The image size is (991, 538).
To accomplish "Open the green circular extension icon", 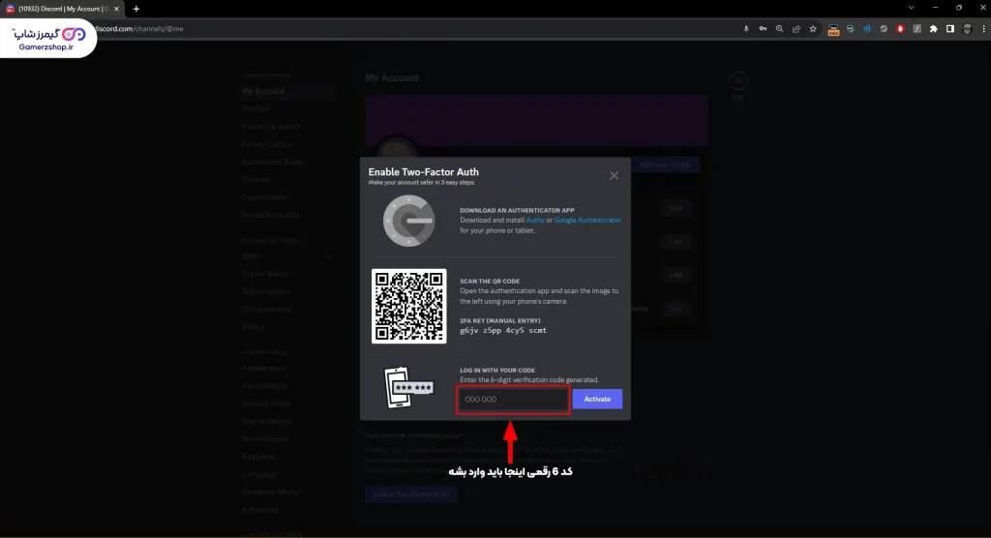I will click(x=850, y=29).
